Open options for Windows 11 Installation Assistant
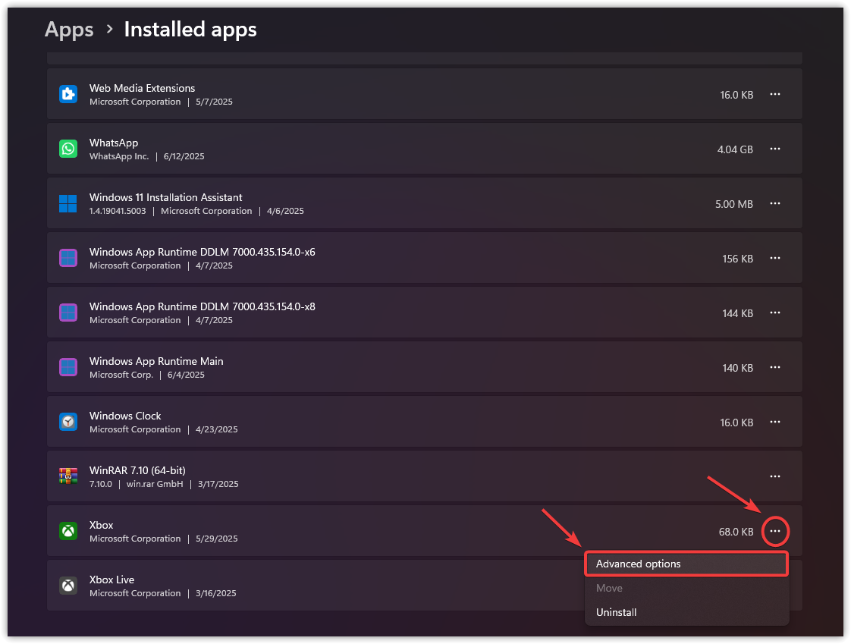Screen dimensions: 851x644 click(774, 203)
